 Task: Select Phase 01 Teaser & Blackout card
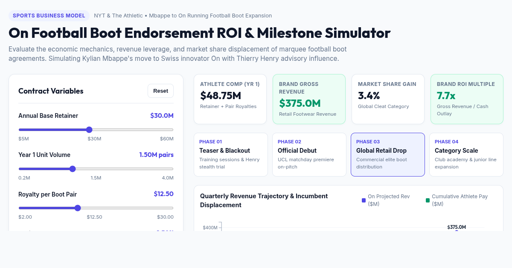[231, 154]
